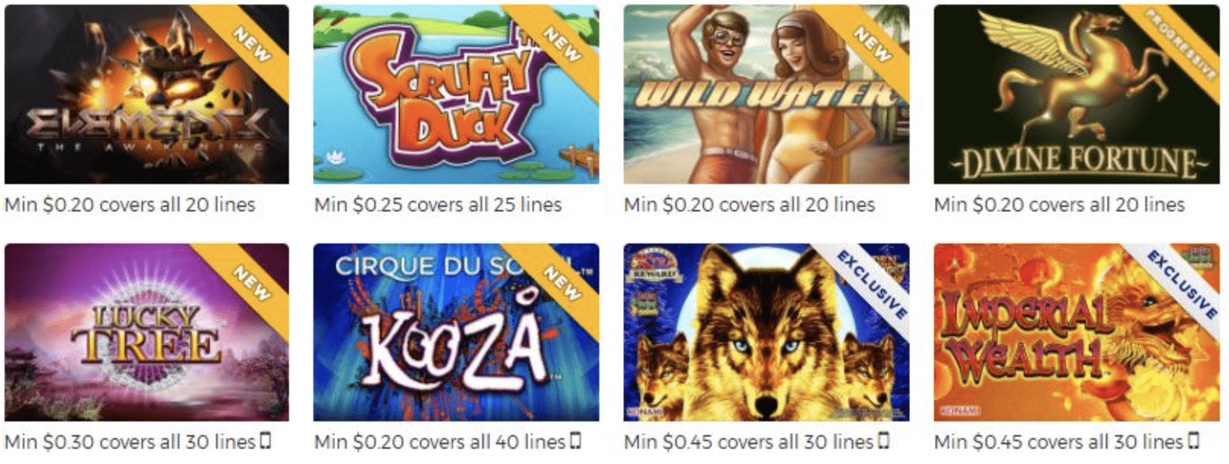Launch the Wild Water slot game
1229x464 pixels.
[767, 94]
